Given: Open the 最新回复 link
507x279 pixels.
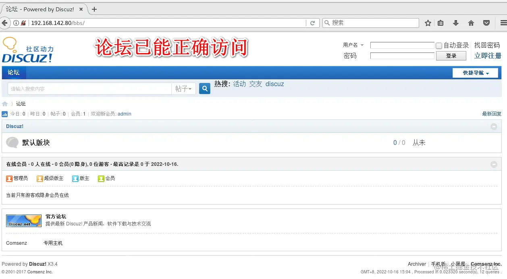Looking at the screenshot, I should [x=492, y=114].
